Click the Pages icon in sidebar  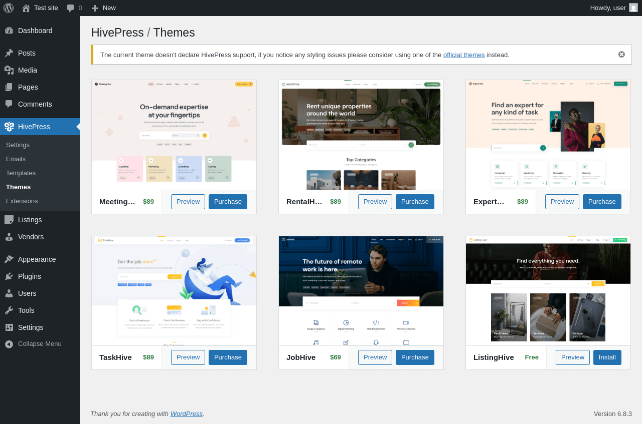click(9, 87)
